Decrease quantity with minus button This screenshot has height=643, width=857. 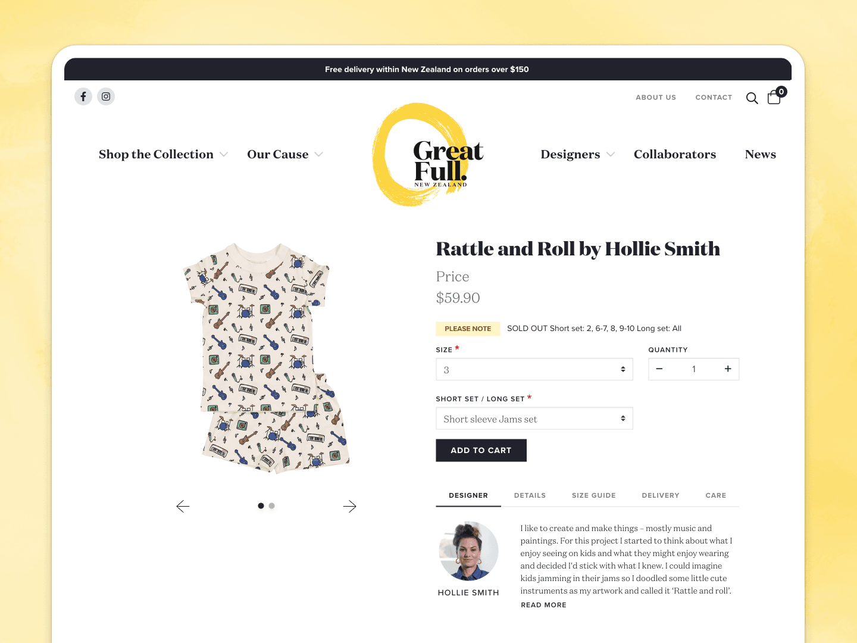[x=659, y=369]
